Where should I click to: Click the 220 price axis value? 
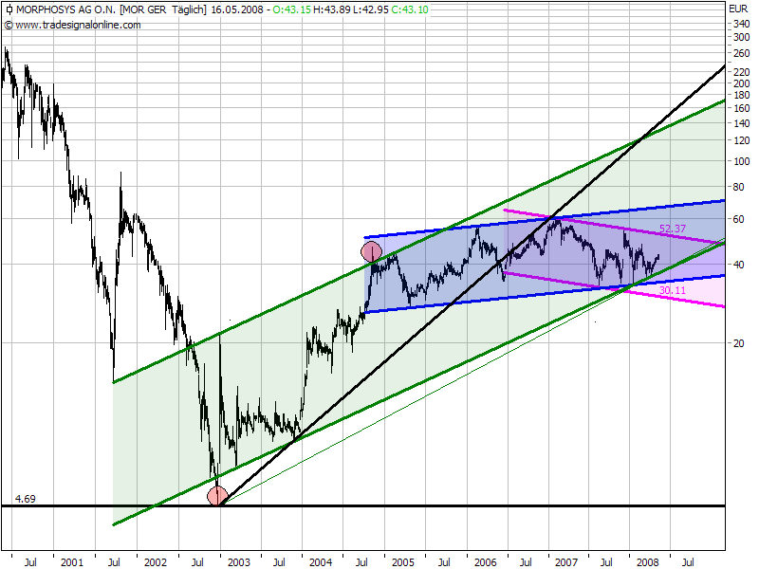click(742, 72)
